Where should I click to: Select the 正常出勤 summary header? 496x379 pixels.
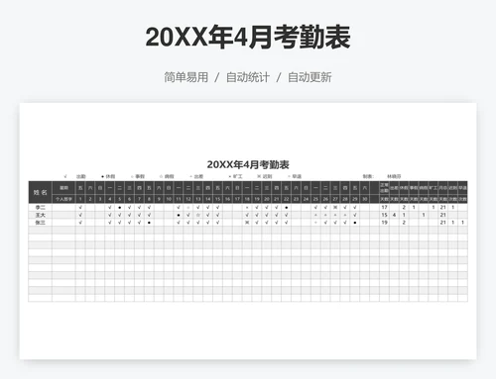pos(384,188)
